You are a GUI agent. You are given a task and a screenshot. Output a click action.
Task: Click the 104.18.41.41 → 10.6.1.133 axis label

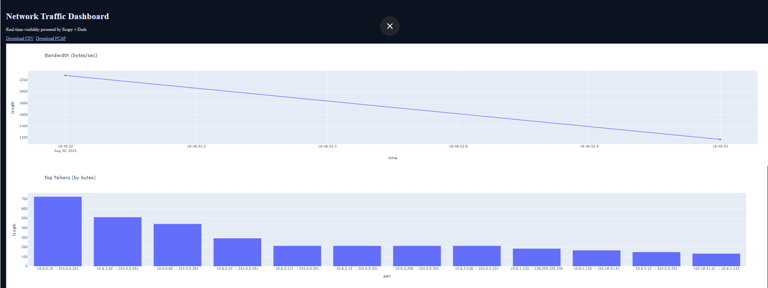pos(716,268)
